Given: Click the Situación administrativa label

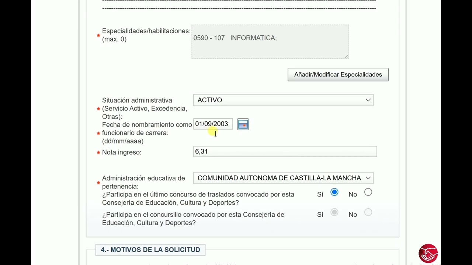Looking at the screenshot, I should (145, 108).
